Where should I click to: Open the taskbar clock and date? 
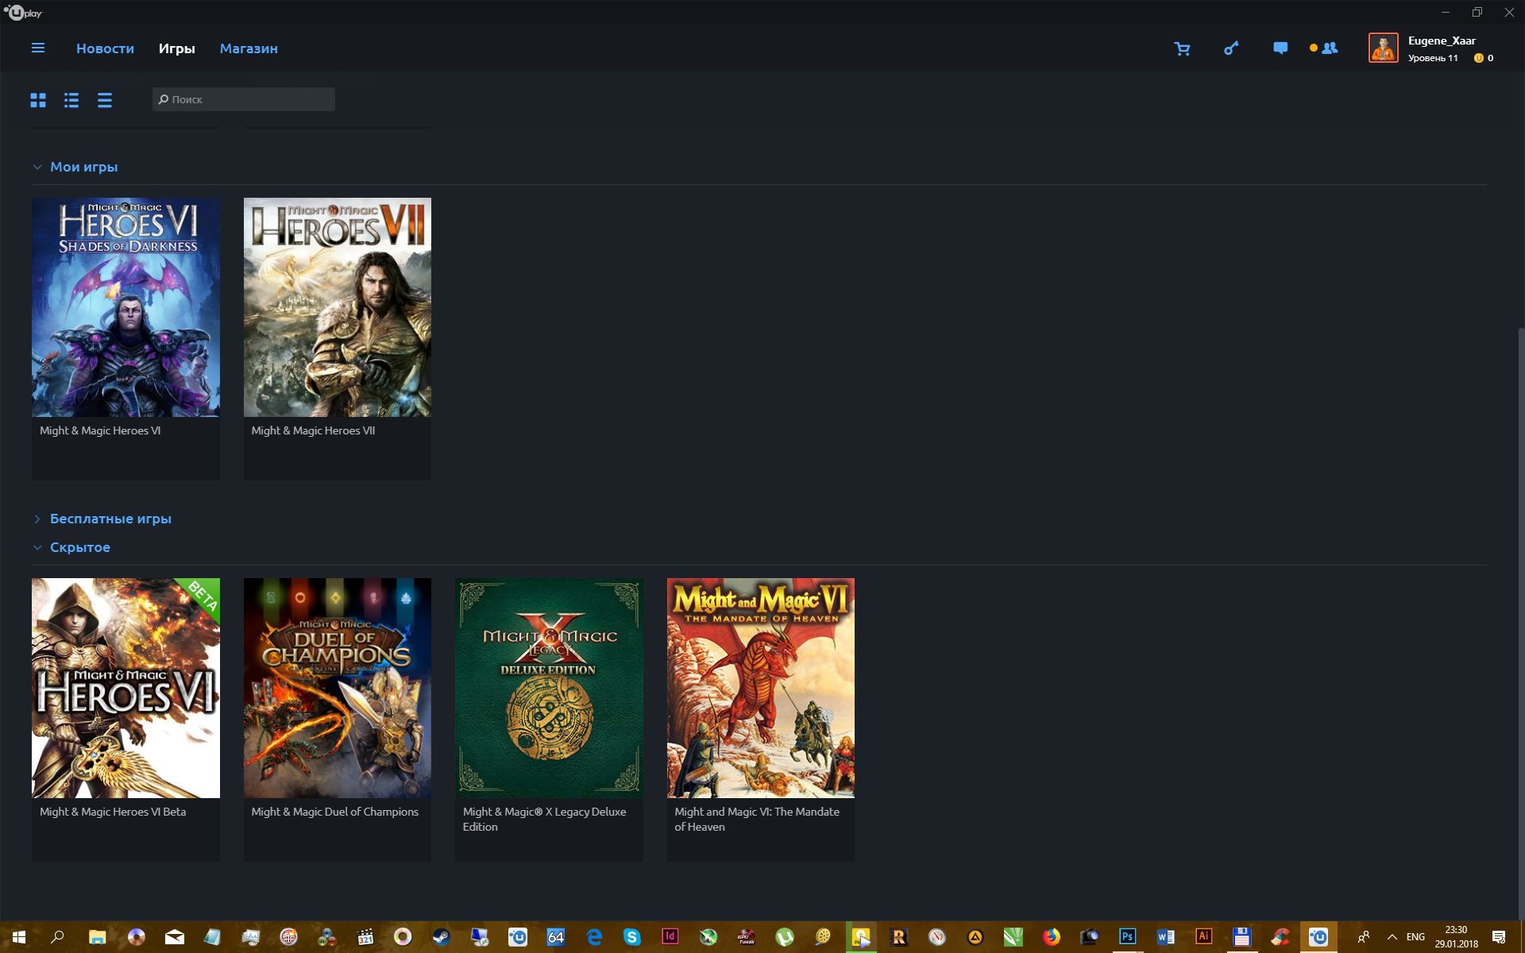click(x=1456, y=937)
